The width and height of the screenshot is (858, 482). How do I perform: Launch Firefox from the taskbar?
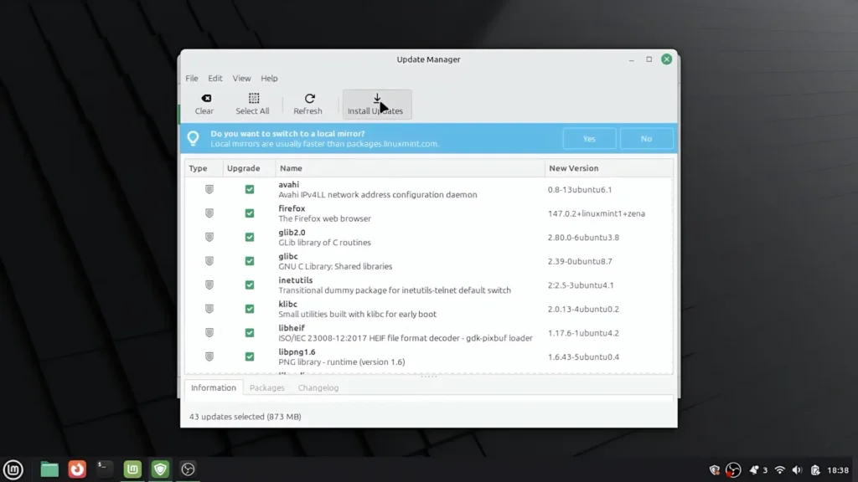click(x=77, y=469)
